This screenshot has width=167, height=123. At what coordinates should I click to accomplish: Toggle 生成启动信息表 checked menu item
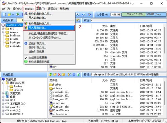point(37,57)
